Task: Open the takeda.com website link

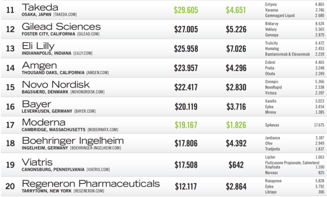Action: 65,15
